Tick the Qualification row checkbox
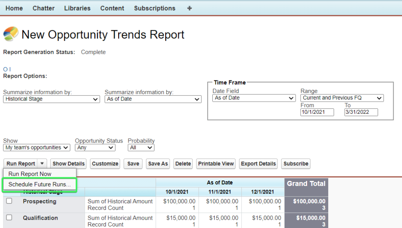The width and height of the screenshot is (402, 228). 9,217
